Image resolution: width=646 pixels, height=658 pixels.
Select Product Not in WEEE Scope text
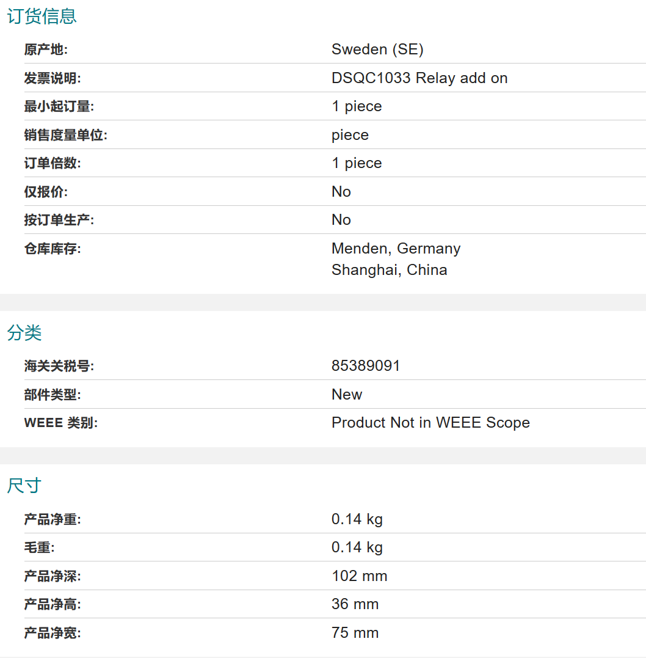point(431,423)
